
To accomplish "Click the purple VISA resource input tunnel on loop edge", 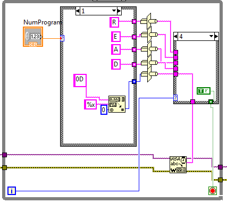I will pyautogui.click(x=4, y=155).
